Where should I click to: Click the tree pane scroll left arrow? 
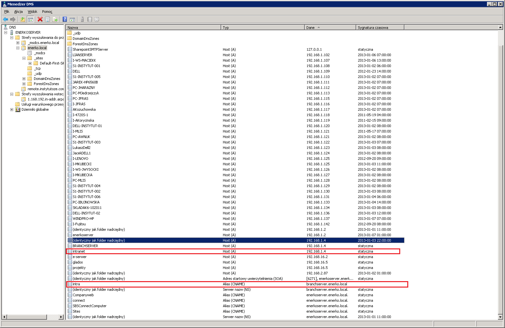click(x=5, y=317)
